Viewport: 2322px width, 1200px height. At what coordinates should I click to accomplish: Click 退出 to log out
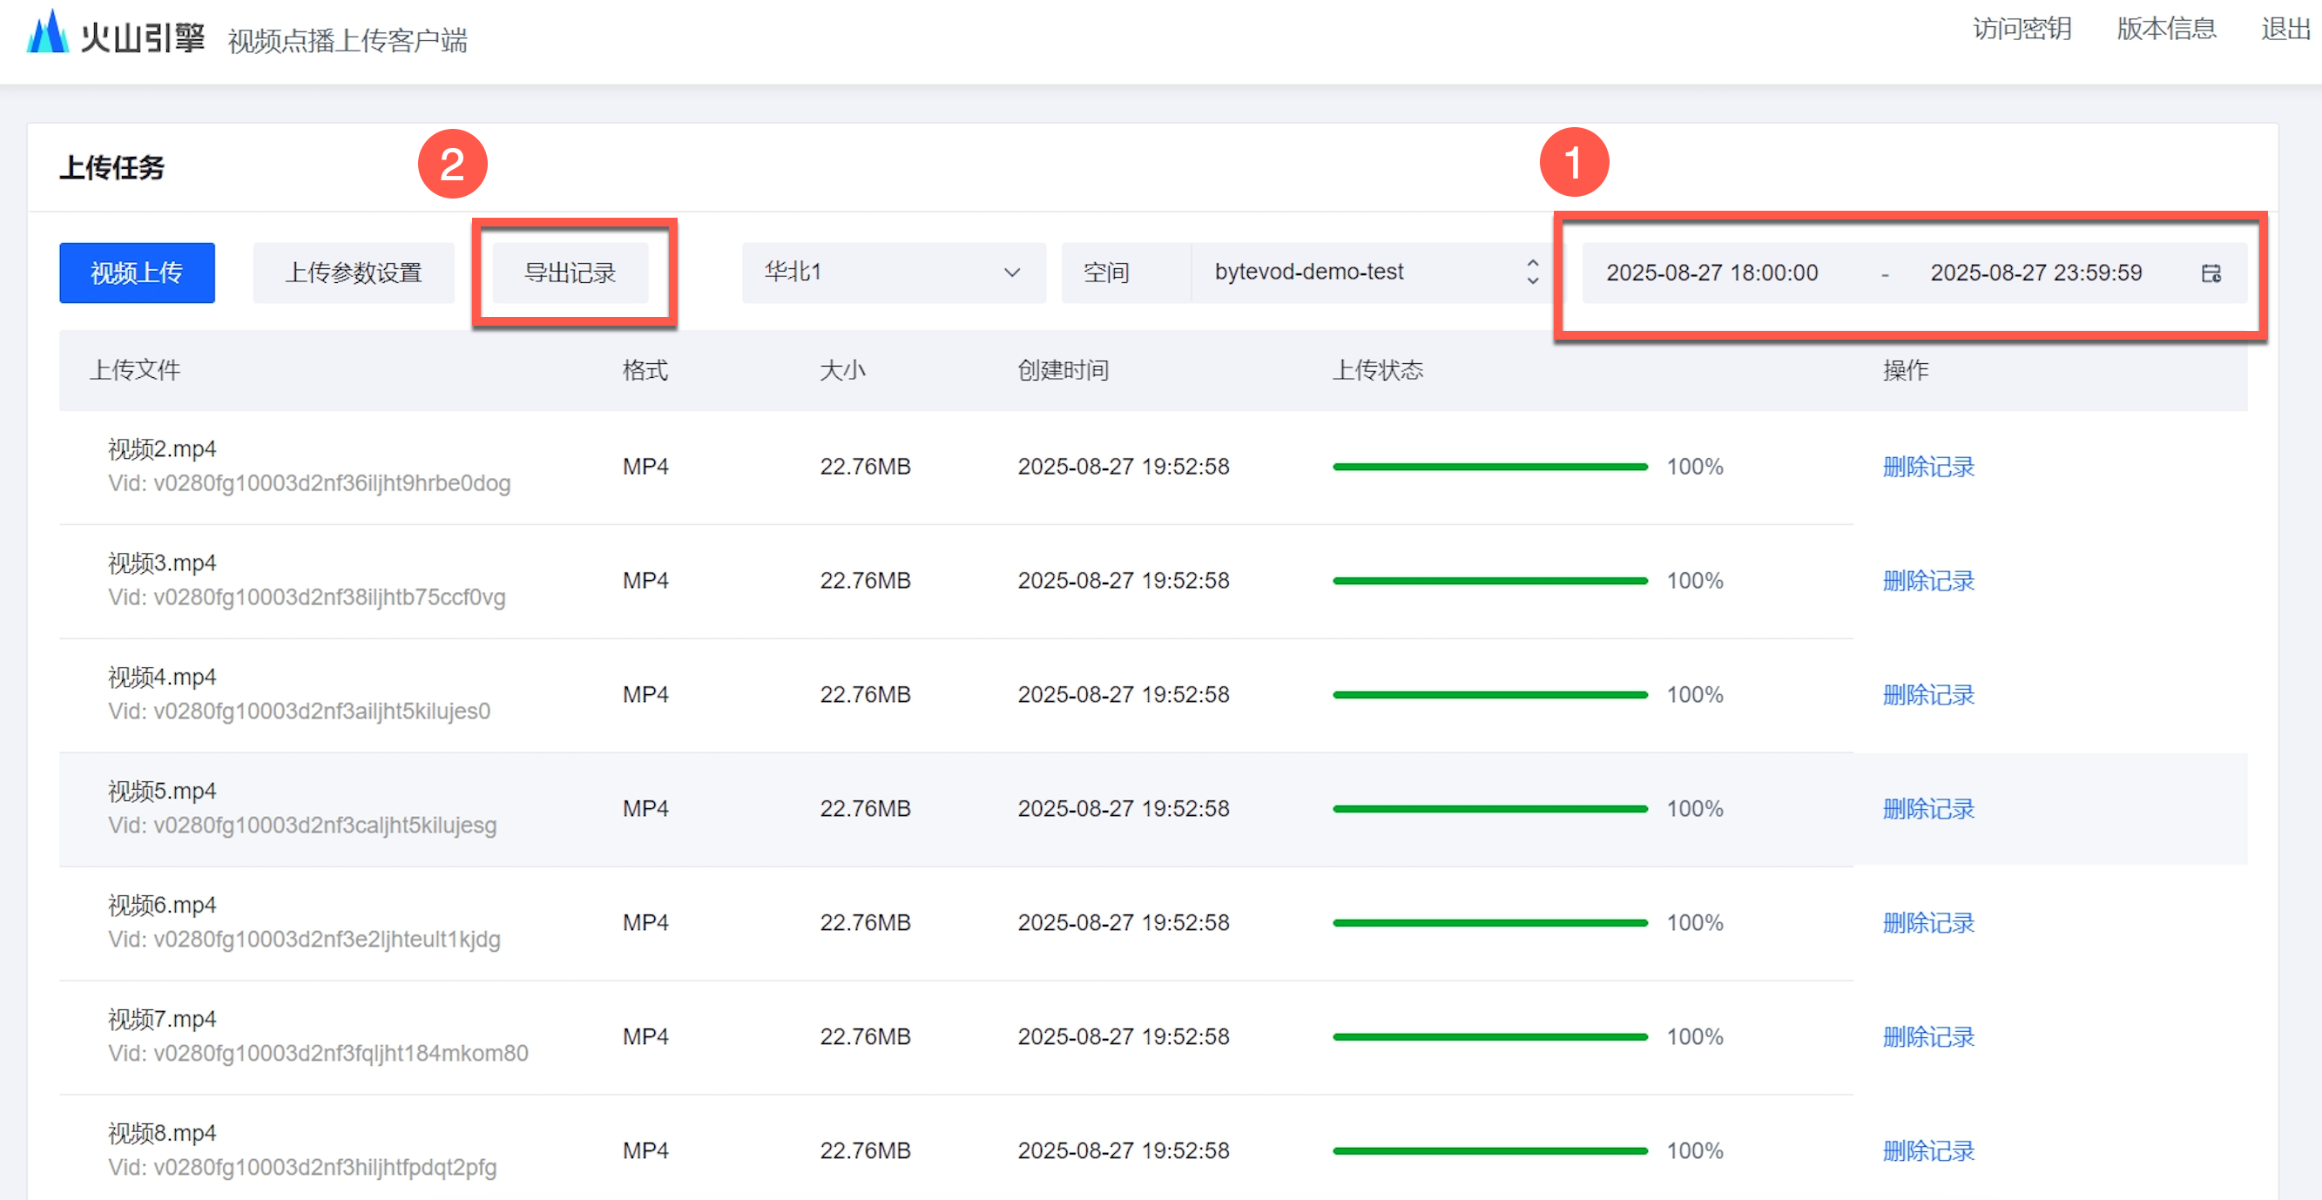pyautogui.click(x=2285, y=29)
